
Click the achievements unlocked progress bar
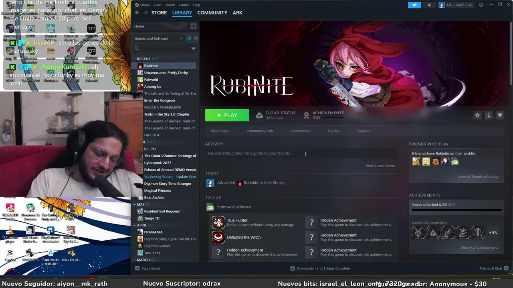point(456,210)
